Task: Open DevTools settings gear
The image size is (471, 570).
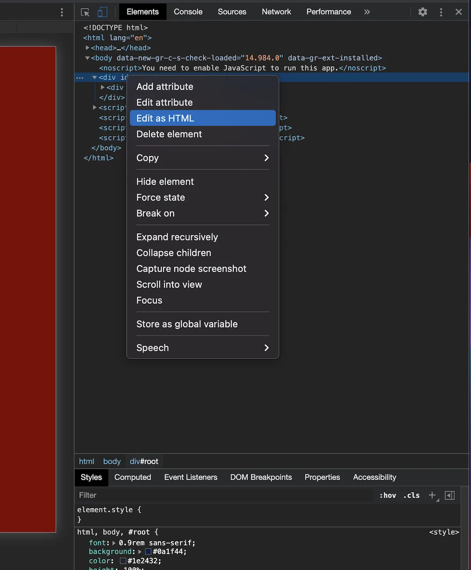Action: (423, 12)
